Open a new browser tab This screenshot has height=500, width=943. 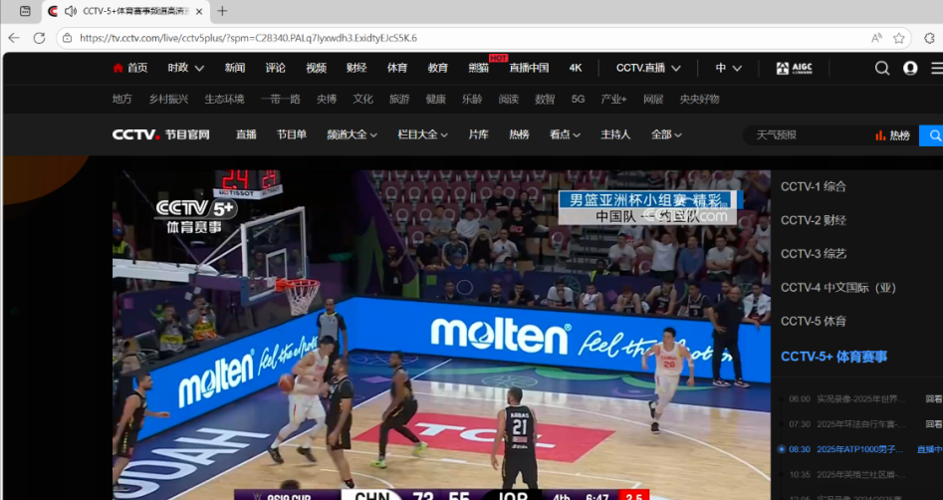[x=222, y=11]
